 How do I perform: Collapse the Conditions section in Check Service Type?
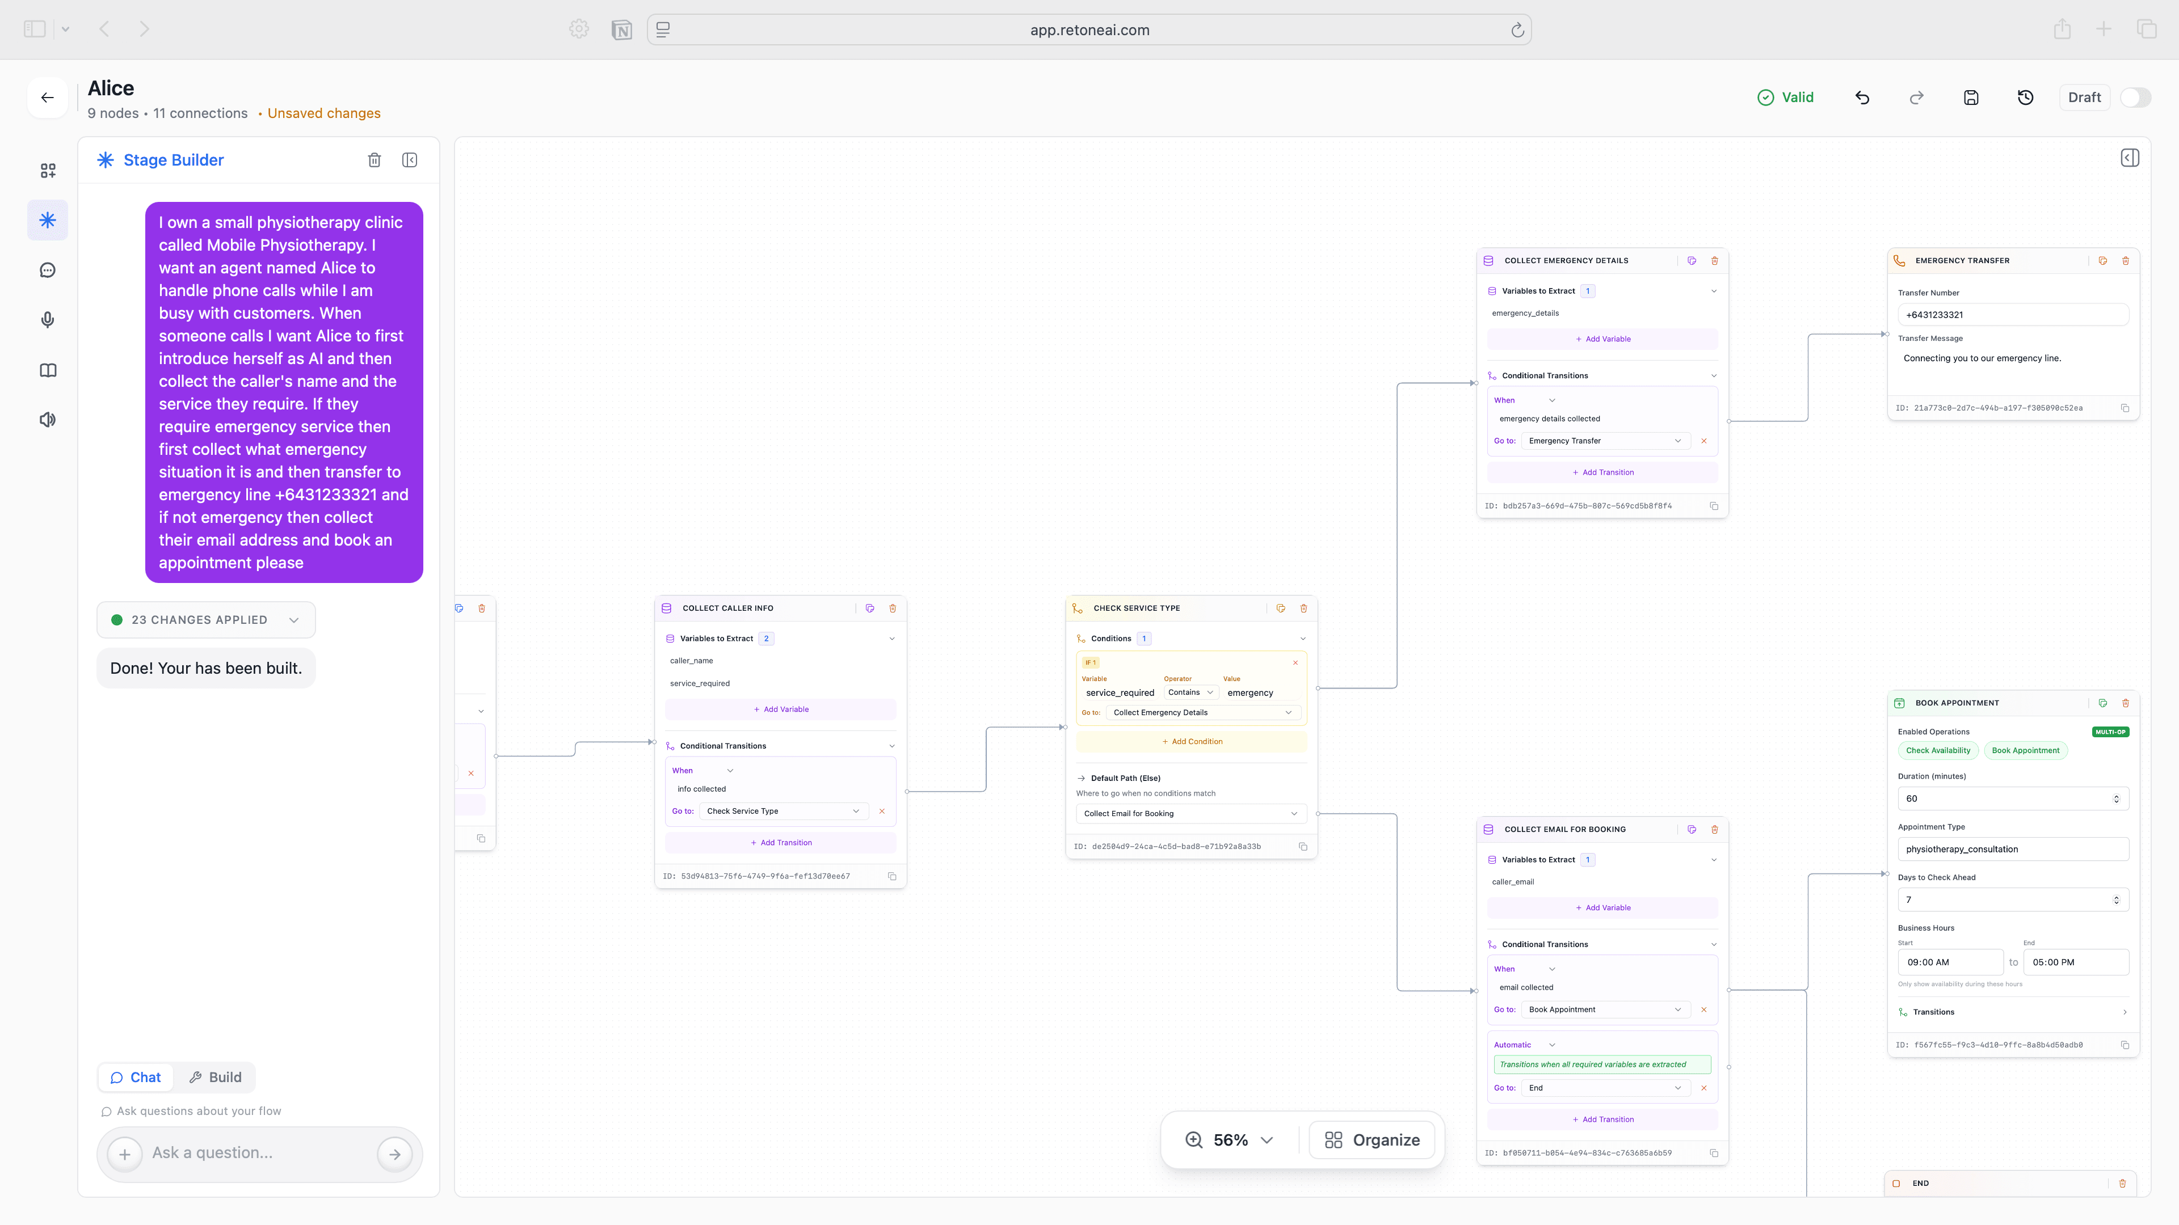pyautogui.click(x=1303, y=638)
